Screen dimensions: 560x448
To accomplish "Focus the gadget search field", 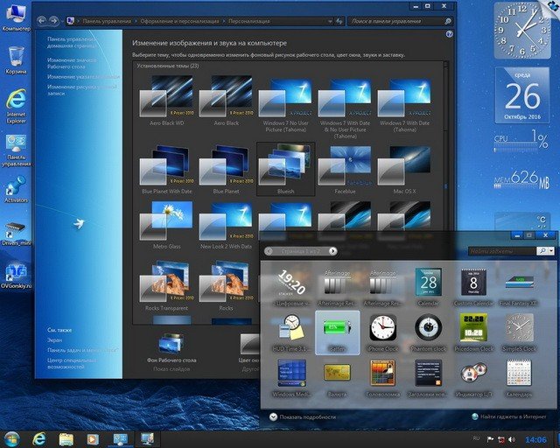I will 501,251.
